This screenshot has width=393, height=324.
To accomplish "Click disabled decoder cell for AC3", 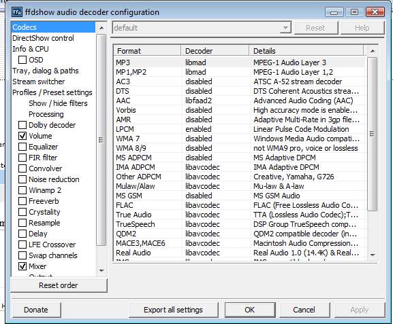I will click(199, 82).
